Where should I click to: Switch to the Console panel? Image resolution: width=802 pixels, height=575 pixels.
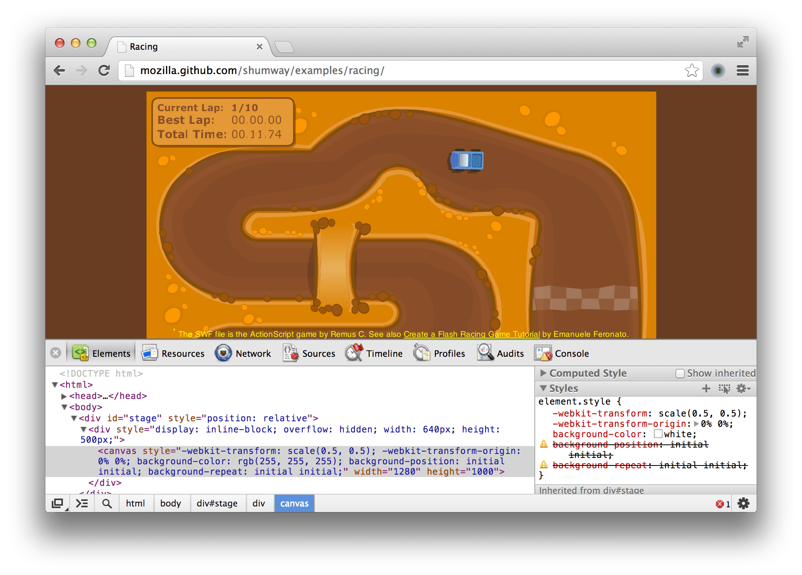(x=561, y=354)
